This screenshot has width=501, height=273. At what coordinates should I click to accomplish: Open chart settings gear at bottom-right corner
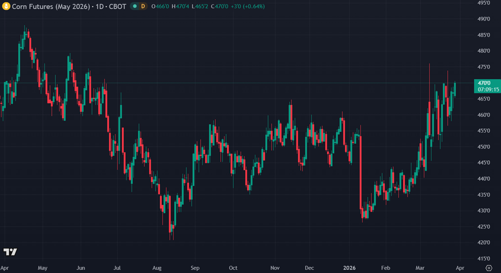click(x=489, y=268)
